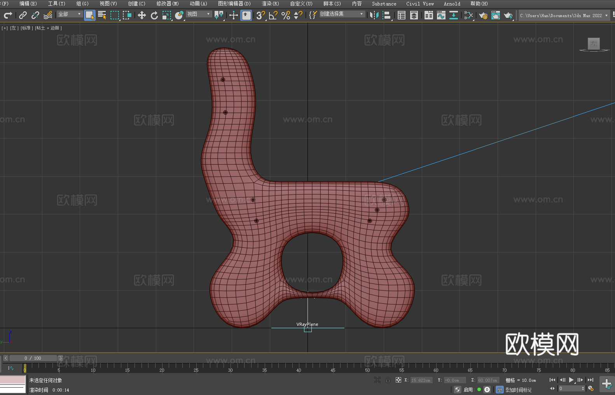The height and width of the screenshot is (395, 615).
Task: Toggle keyboard shortcut override button
Action: pos(246,15)
